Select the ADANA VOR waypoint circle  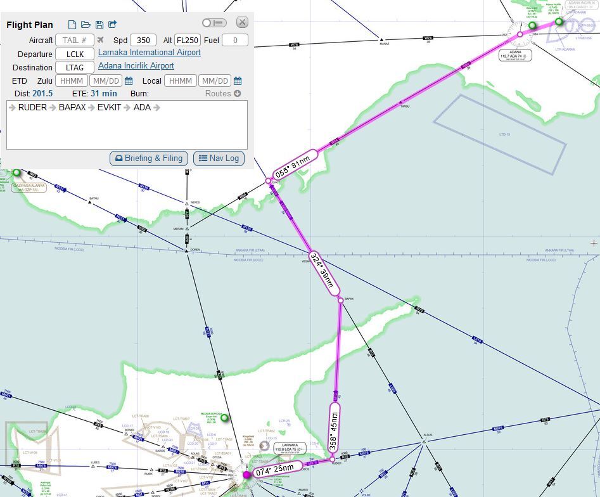click(x=520, y=34)
